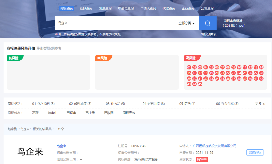The width and height of the screenshot is (272, 164).
Task: Filter by category 04-燃料油脂 (3)
Action: pos(154,104)
